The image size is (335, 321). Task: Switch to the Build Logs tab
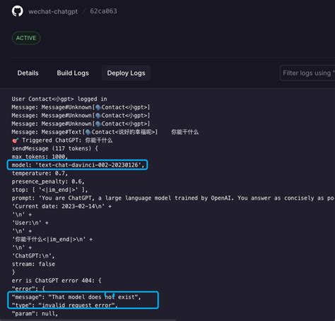(73, 73)
